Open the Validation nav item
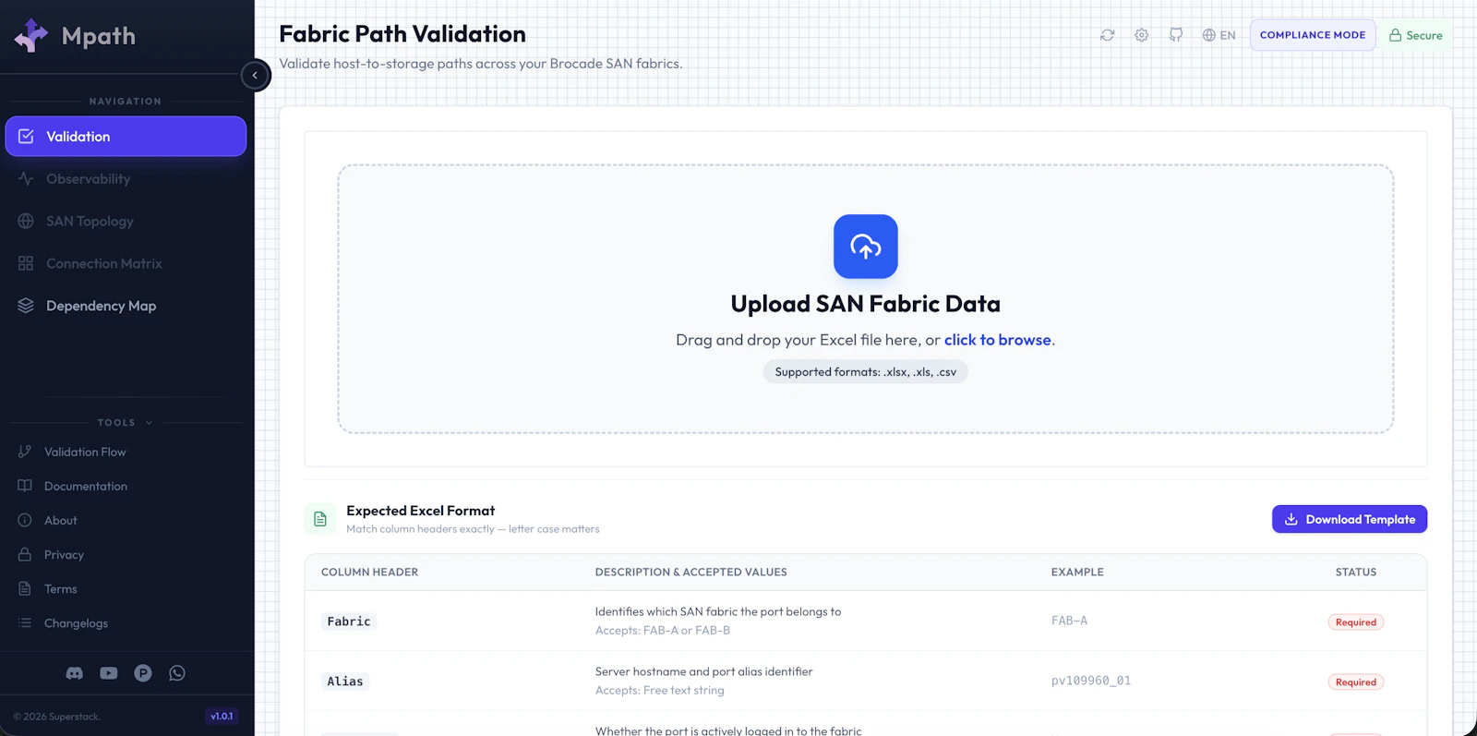 126,137
